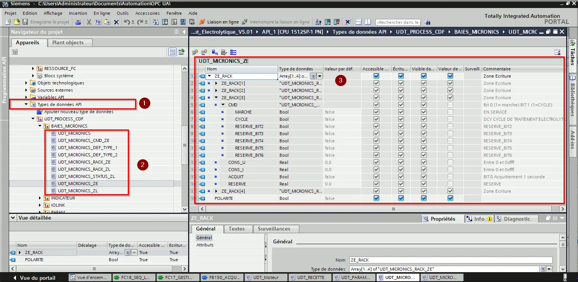Viewport: 578px width, 282px height.
Task: Click the Stop CPU icon
Action: coord(337,22)
